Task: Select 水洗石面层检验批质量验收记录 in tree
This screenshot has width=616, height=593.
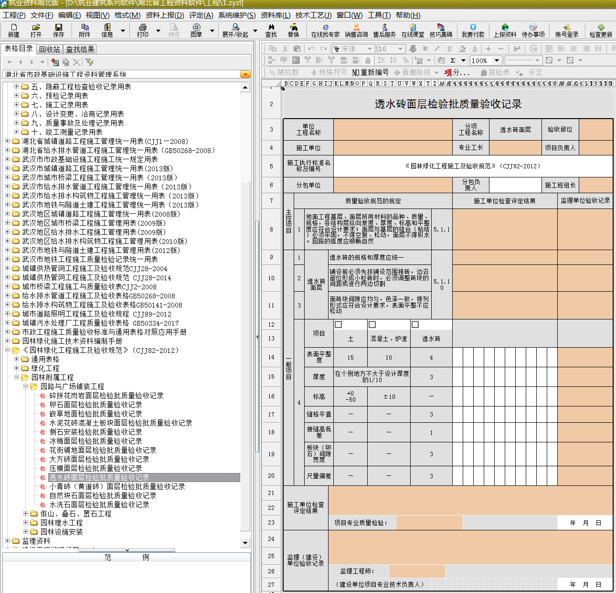Action: coord(99,505)
